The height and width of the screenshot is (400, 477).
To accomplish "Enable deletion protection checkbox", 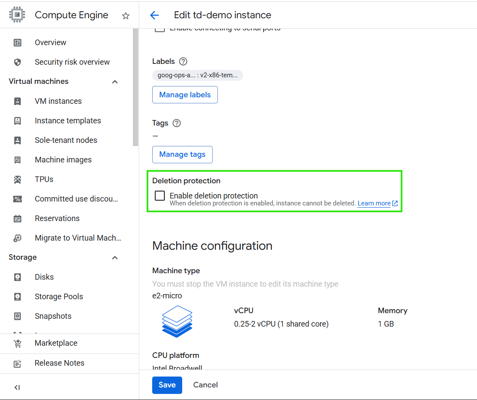I will coord(160,195).
